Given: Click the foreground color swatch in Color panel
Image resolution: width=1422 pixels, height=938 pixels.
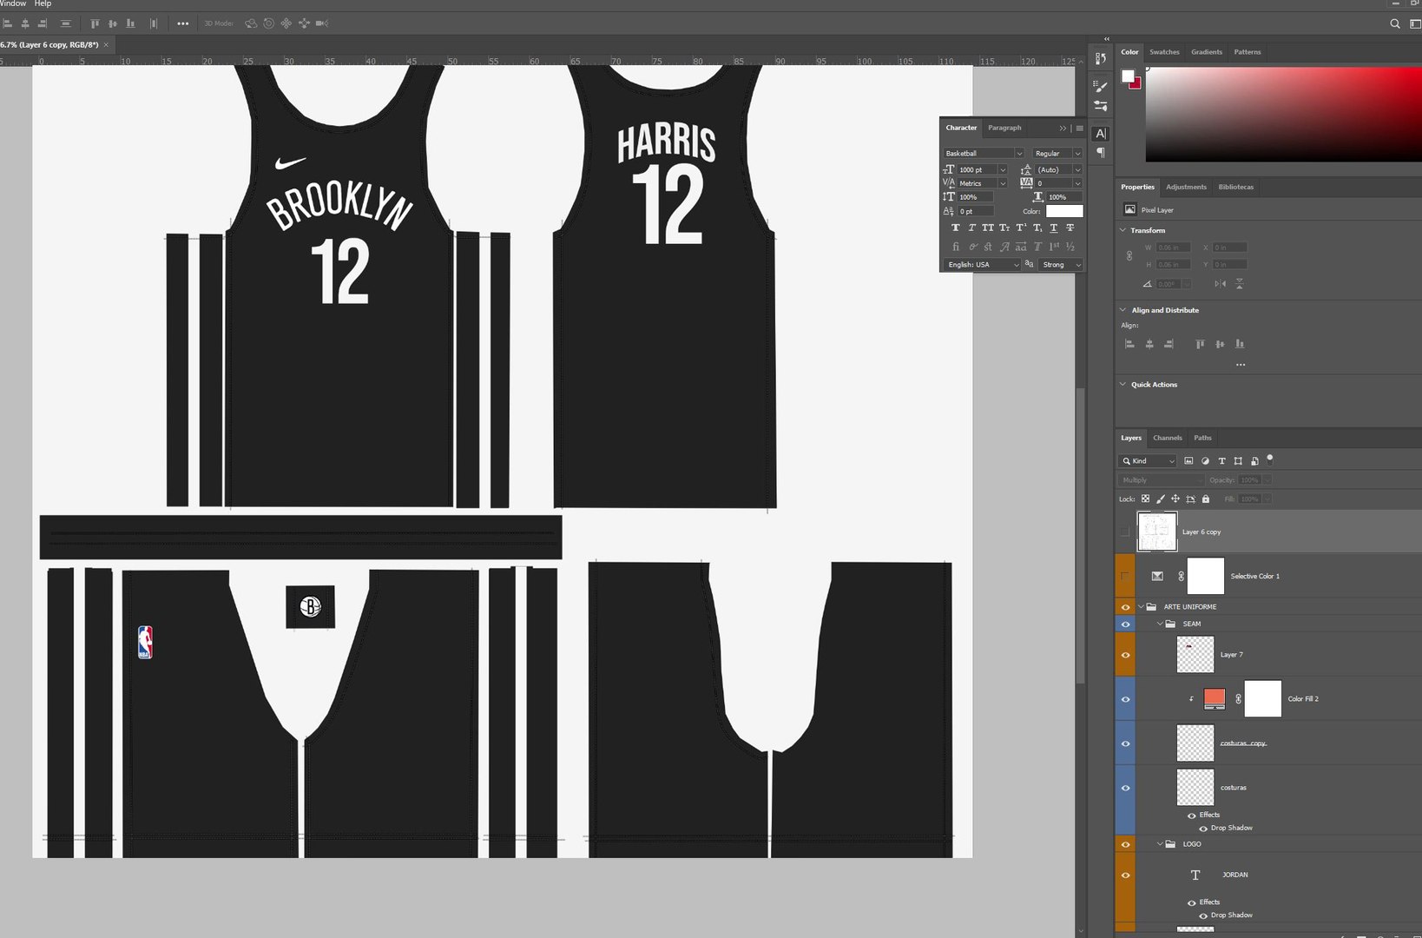Looking at the screenshot, I should pos(1128,76).
